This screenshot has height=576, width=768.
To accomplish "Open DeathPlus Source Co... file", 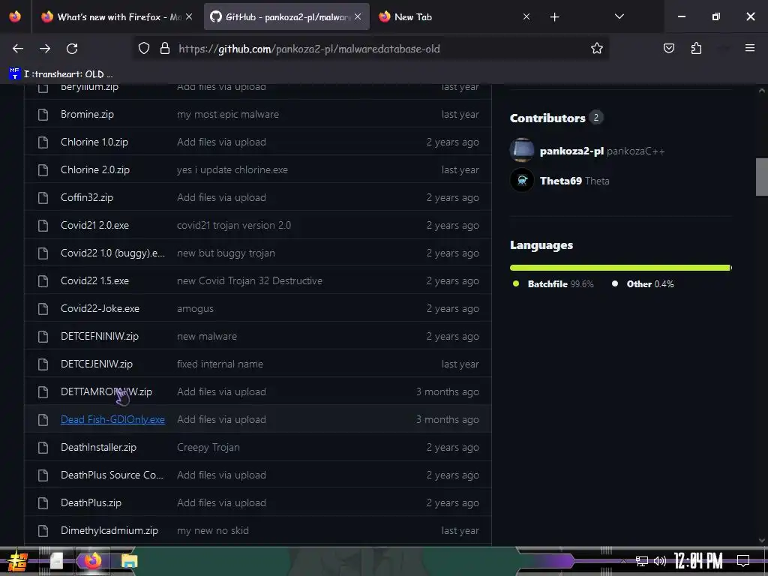I will point(112,475).
